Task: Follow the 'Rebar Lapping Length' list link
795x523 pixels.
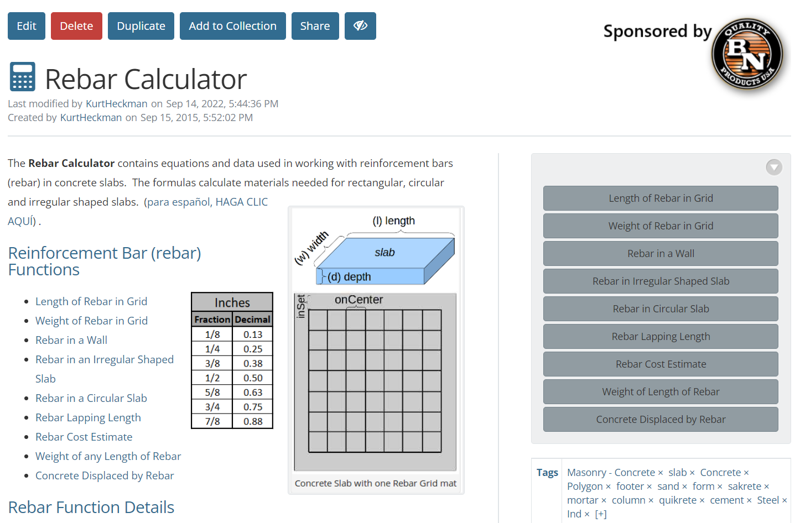Action: point(88,417)
